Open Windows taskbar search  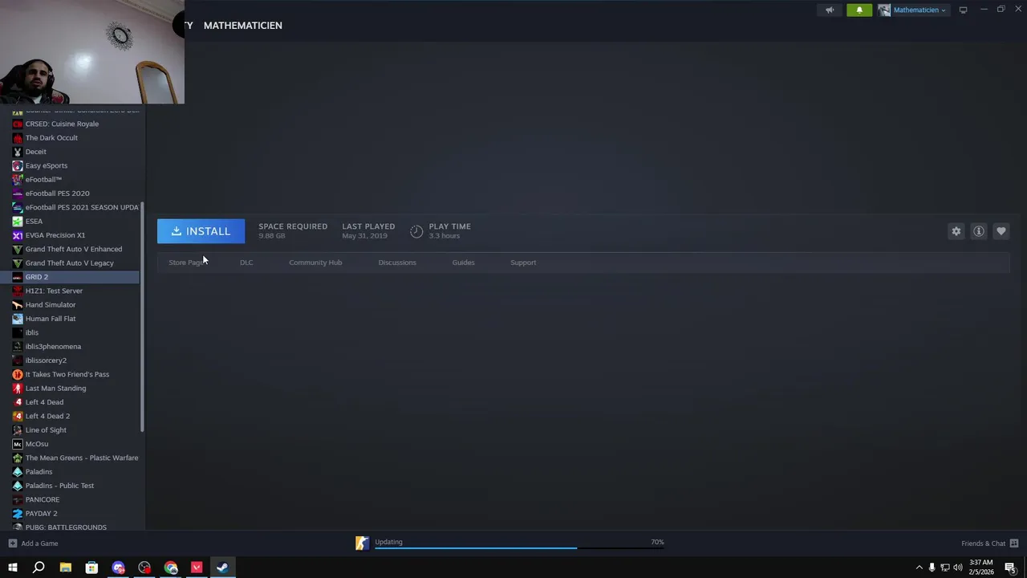[x=39, y=568]
